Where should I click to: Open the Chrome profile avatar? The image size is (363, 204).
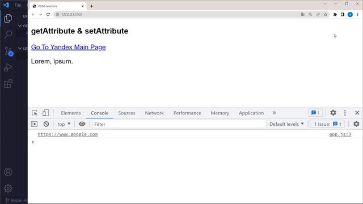(x=350, y=14)
